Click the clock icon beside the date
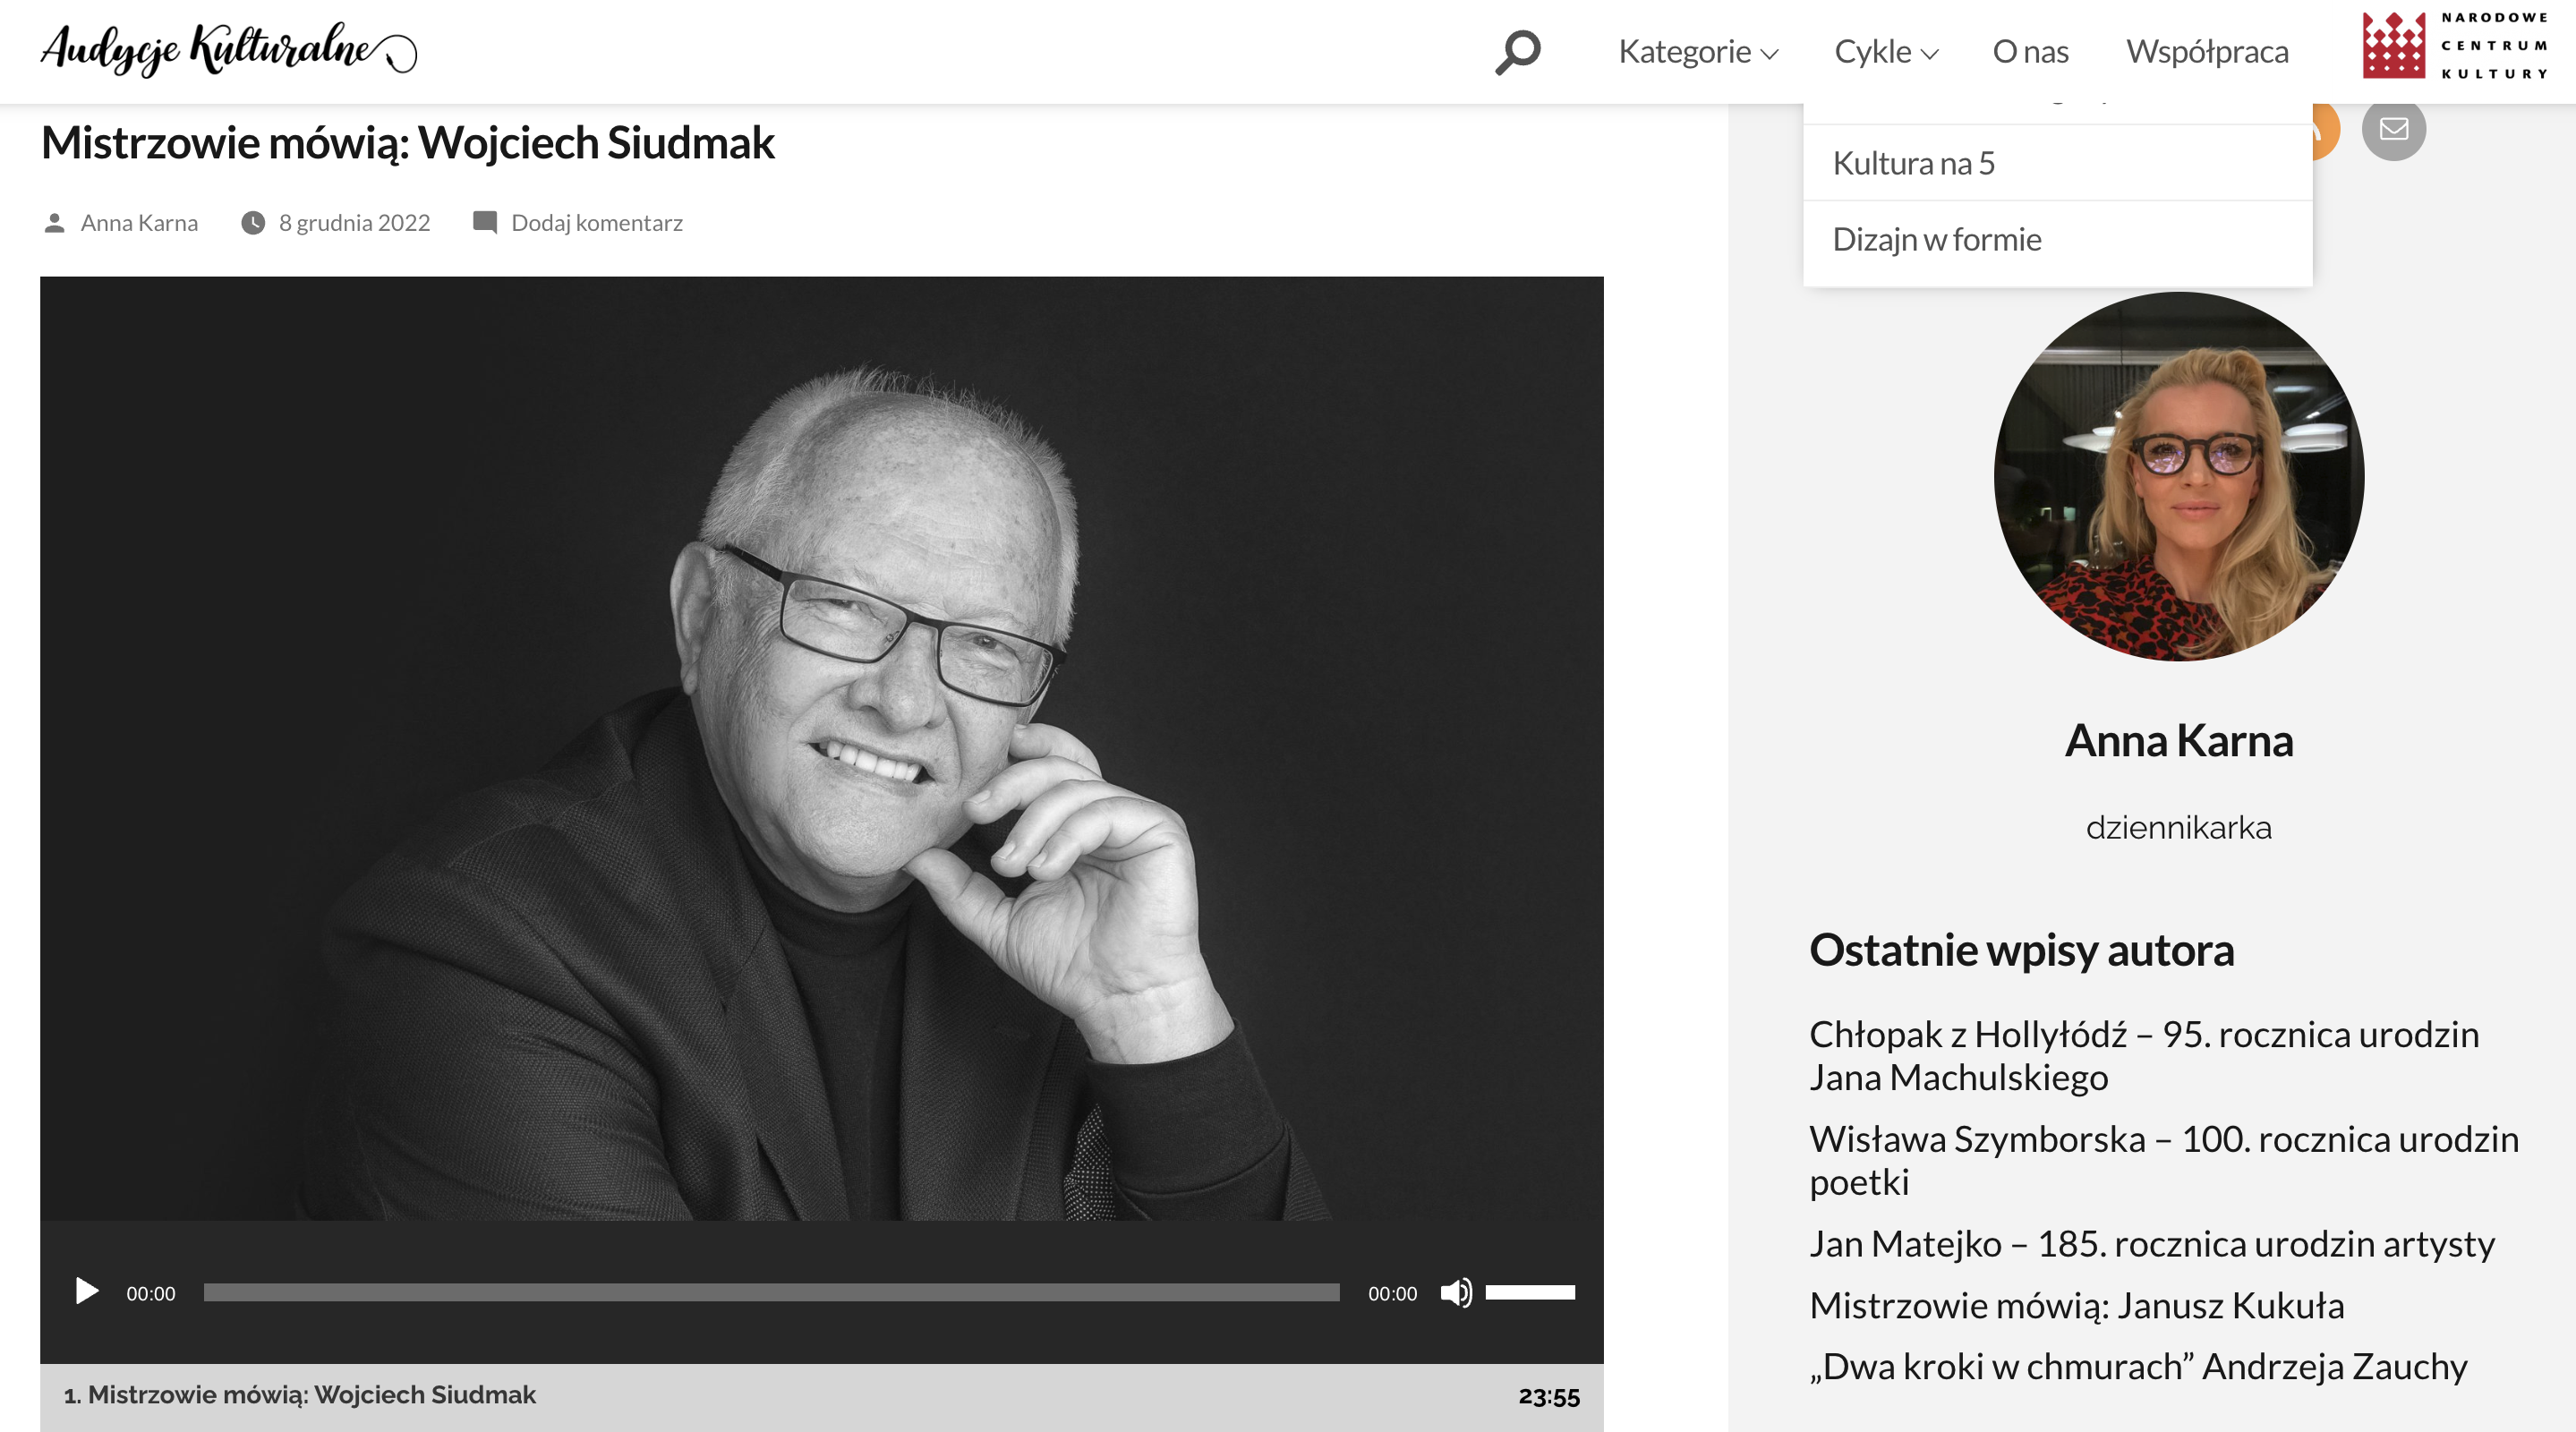This screenshot has height=1432, width=2576. tap(253, 223)
